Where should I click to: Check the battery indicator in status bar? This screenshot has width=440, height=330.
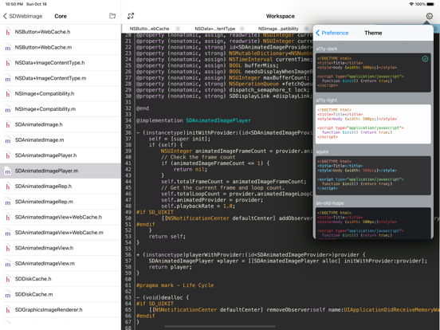(430, 4)
